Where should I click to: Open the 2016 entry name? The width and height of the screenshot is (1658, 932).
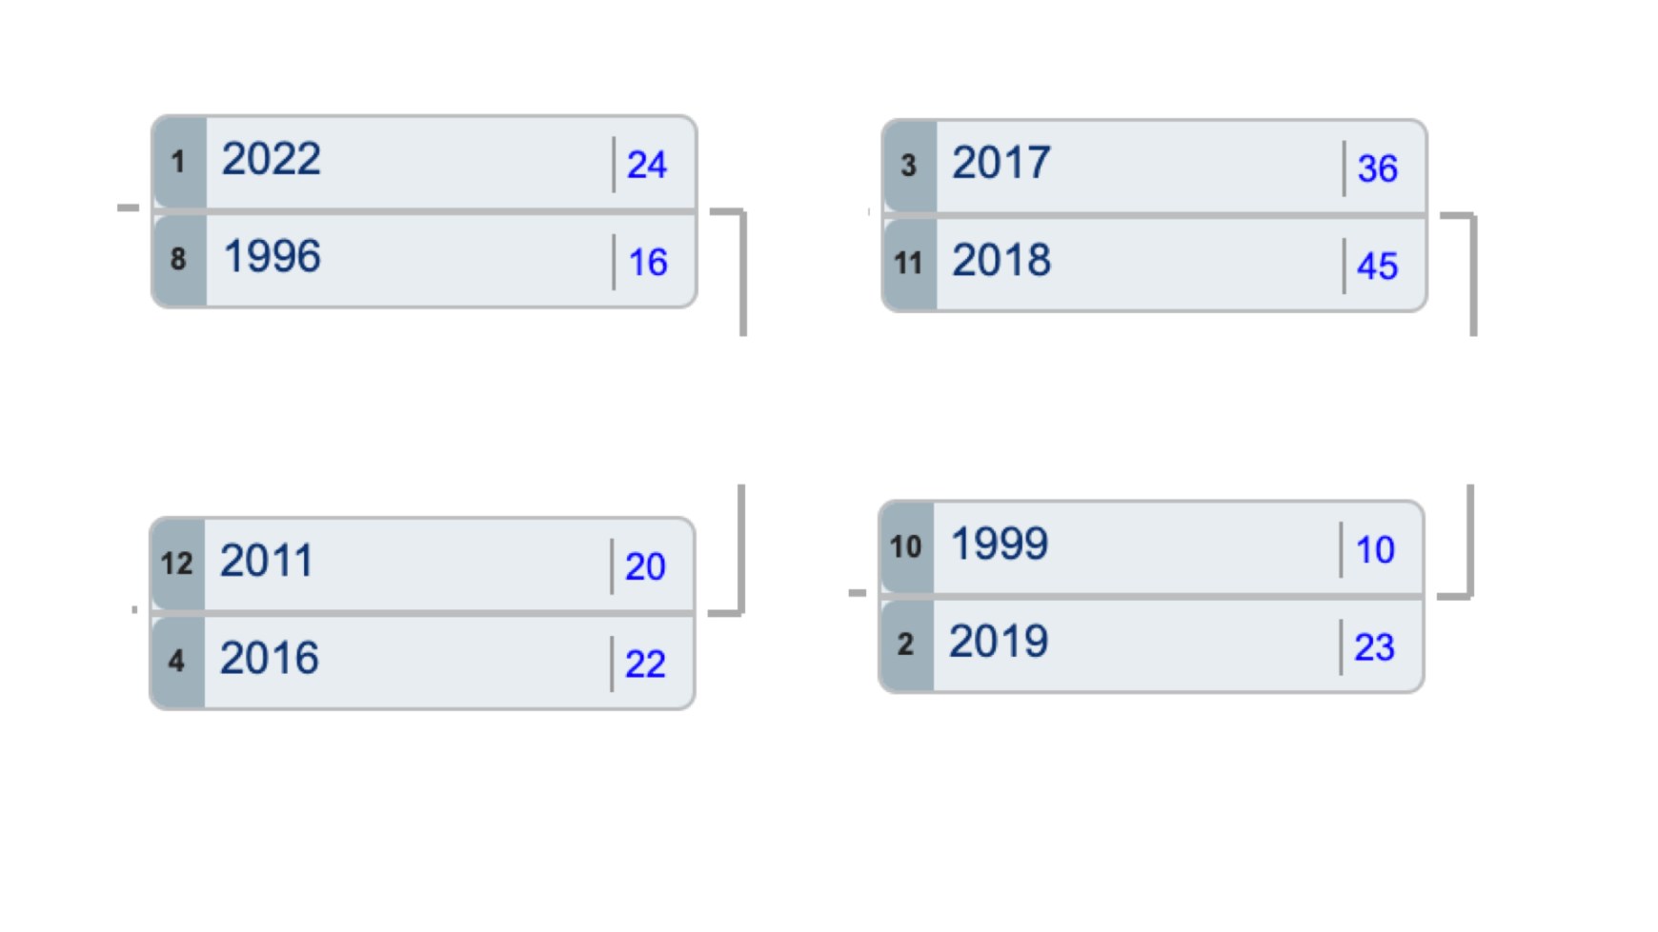[x=270, y=659]
